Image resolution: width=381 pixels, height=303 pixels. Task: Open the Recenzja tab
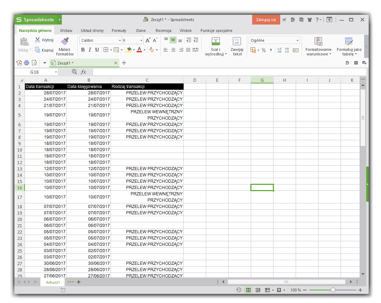tap(163, 31)
